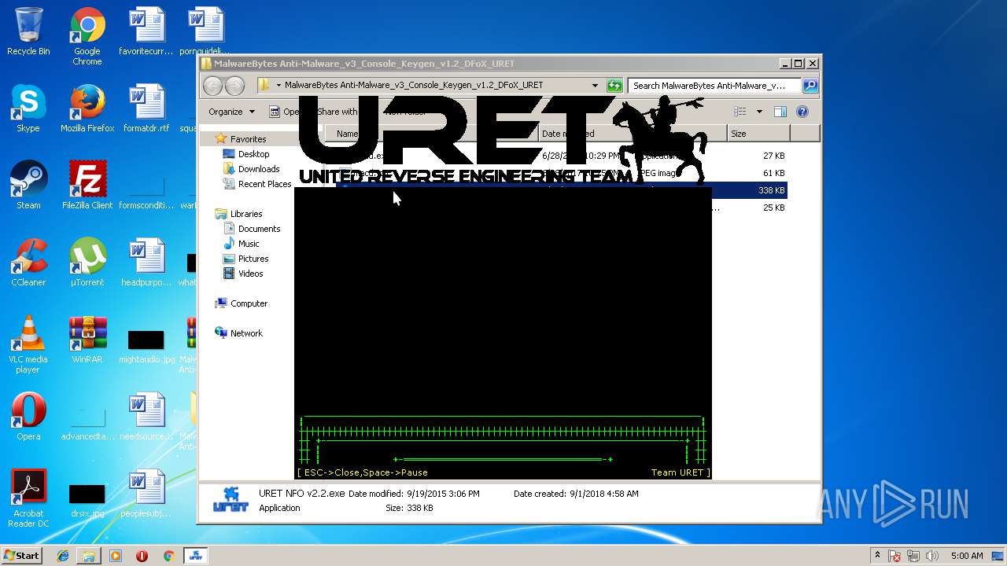Viewport: 1007px width, 566px height.
Task: Select µTorrent desktop shortcut
Action: [87, 263]
